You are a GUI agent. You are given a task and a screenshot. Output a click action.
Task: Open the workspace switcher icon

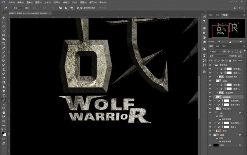coord(241,8)
